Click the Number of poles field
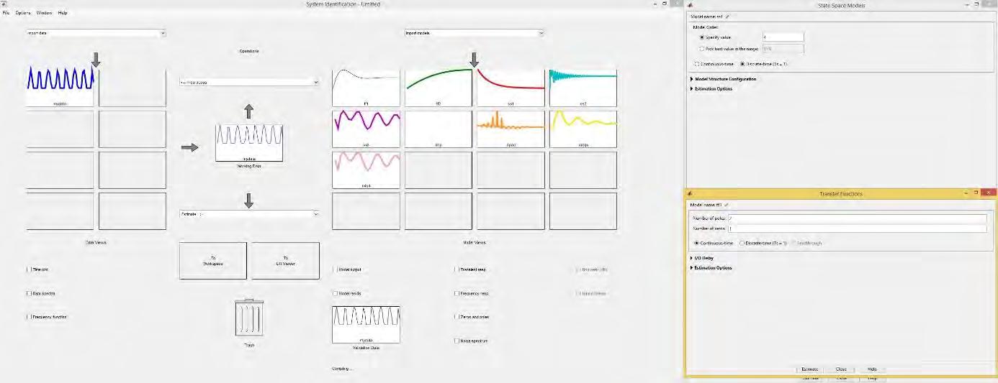Image resolution: width=998 pixels, height=383 pixels. (857, 219)
